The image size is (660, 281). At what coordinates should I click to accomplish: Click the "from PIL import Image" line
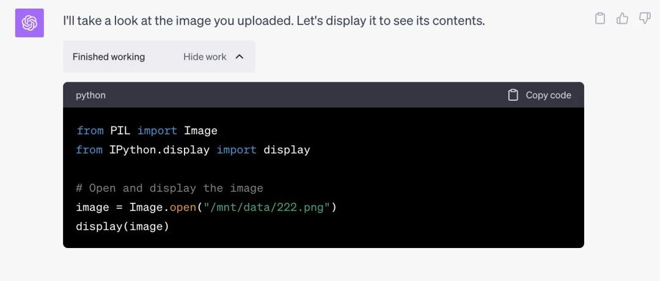coord(147,131)
